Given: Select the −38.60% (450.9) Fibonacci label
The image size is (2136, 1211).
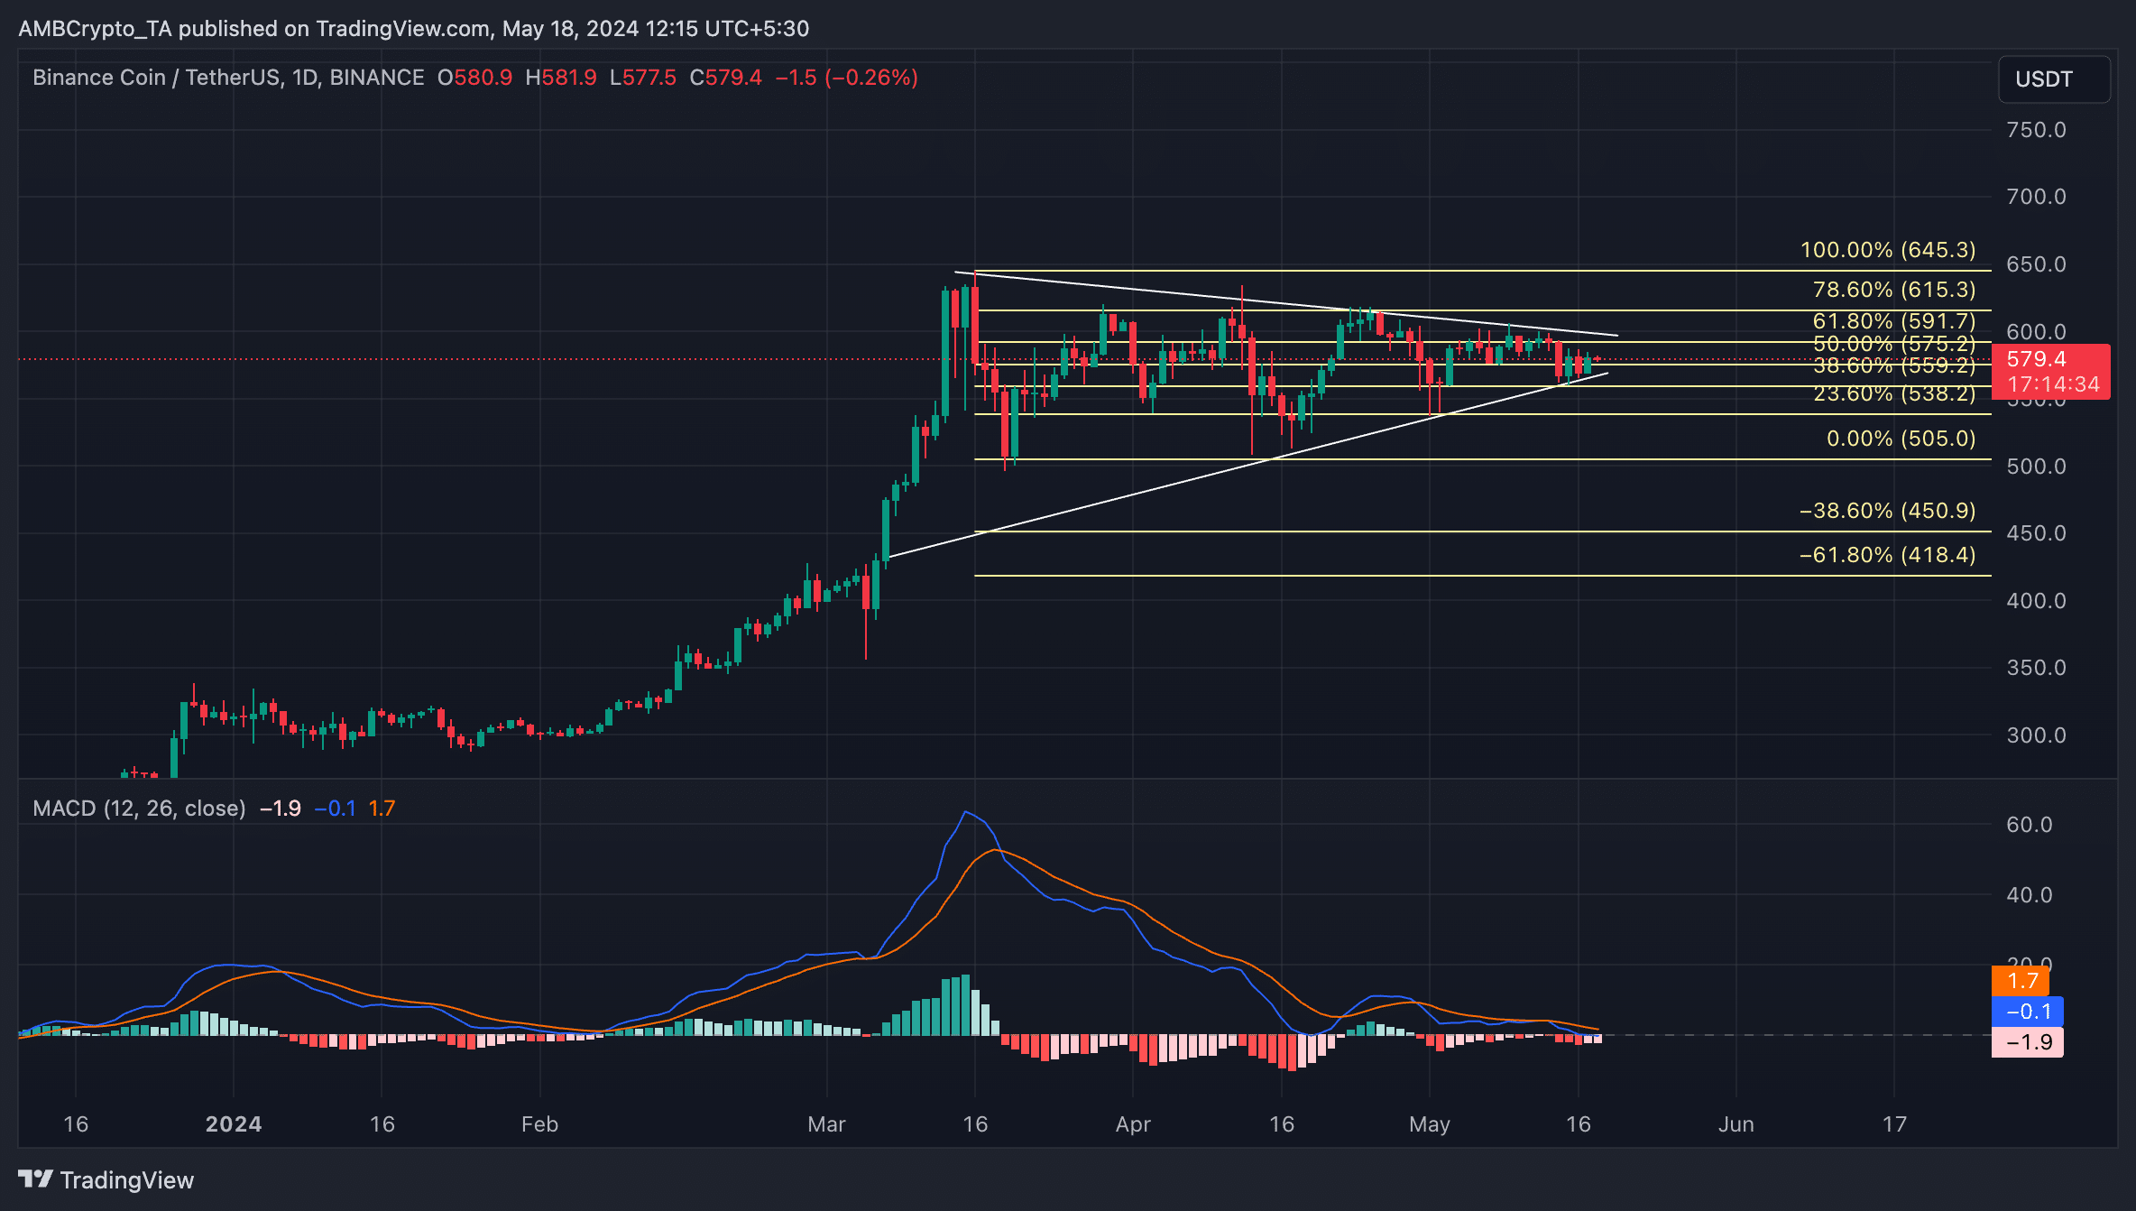Looking at the screenshot, I should click(1887, 511).
